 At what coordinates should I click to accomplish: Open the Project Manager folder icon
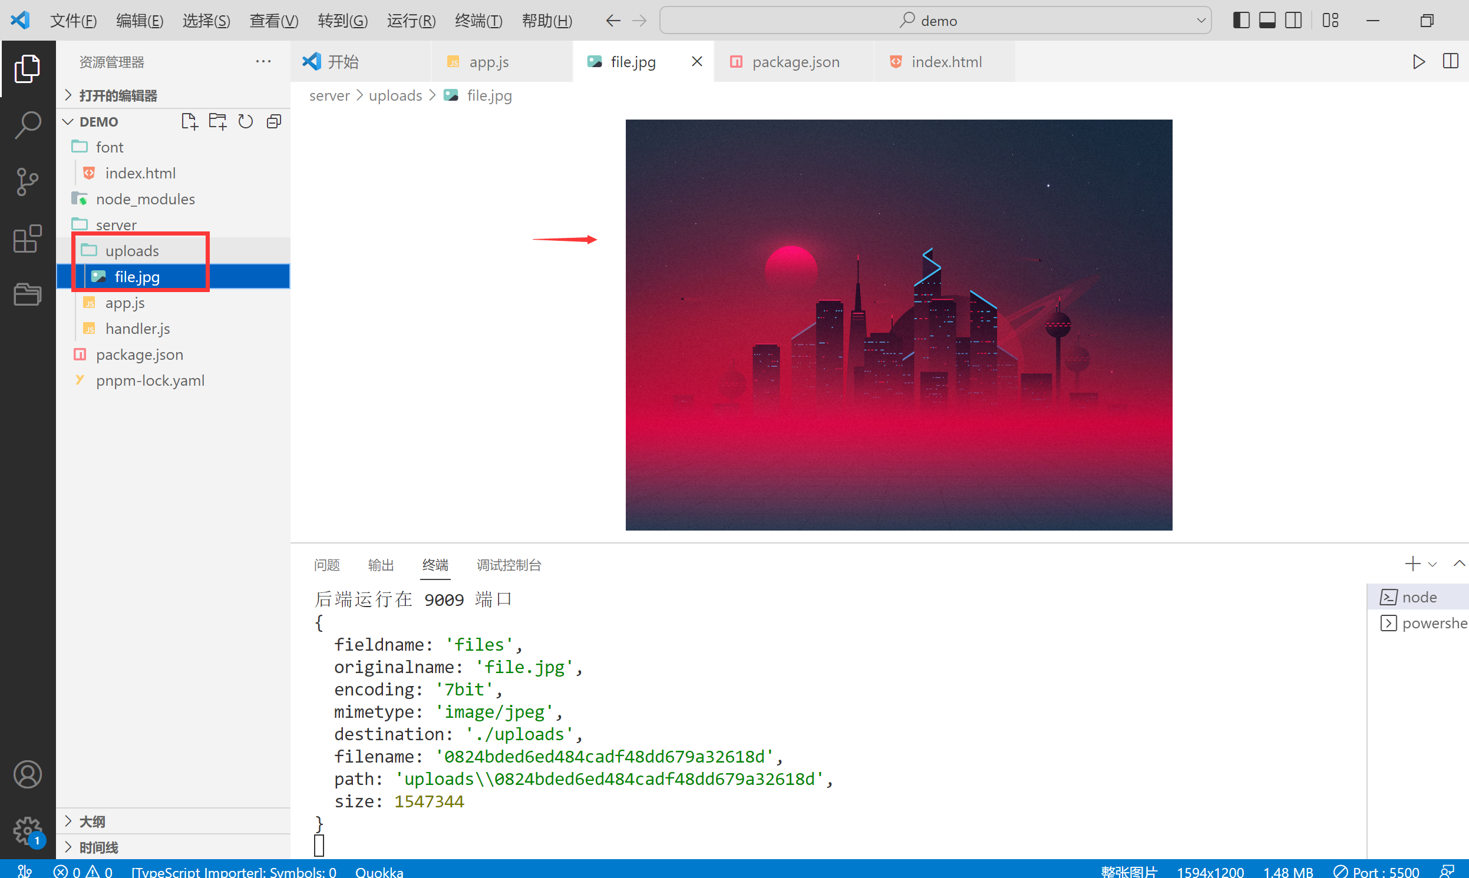[x=27, y=294]
